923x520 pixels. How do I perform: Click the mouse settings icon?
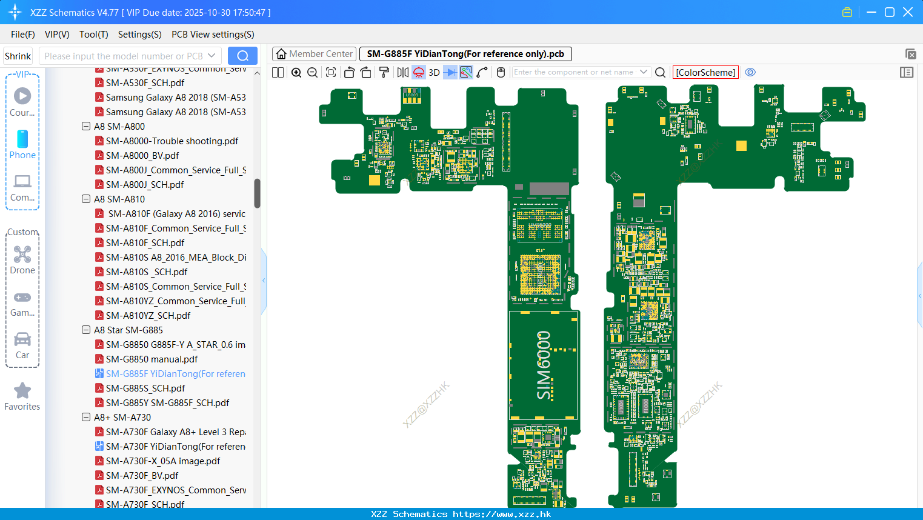[501, 72]
